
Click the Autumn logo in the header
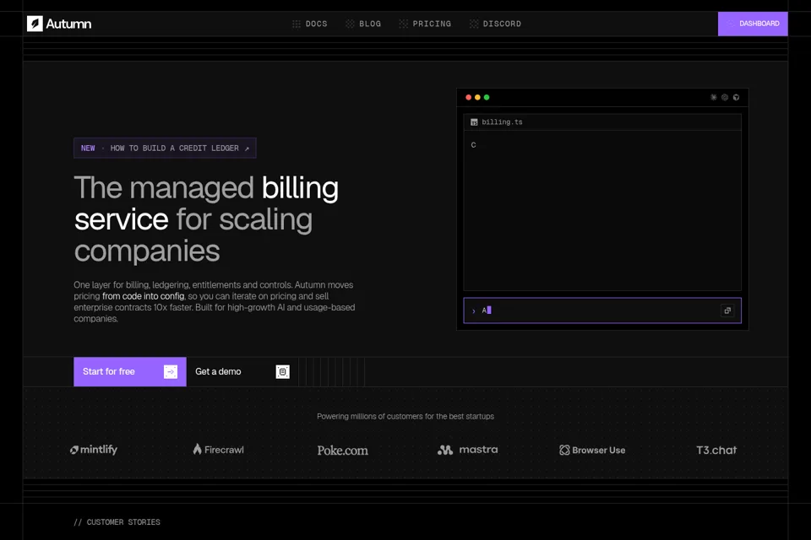[59, 24]
